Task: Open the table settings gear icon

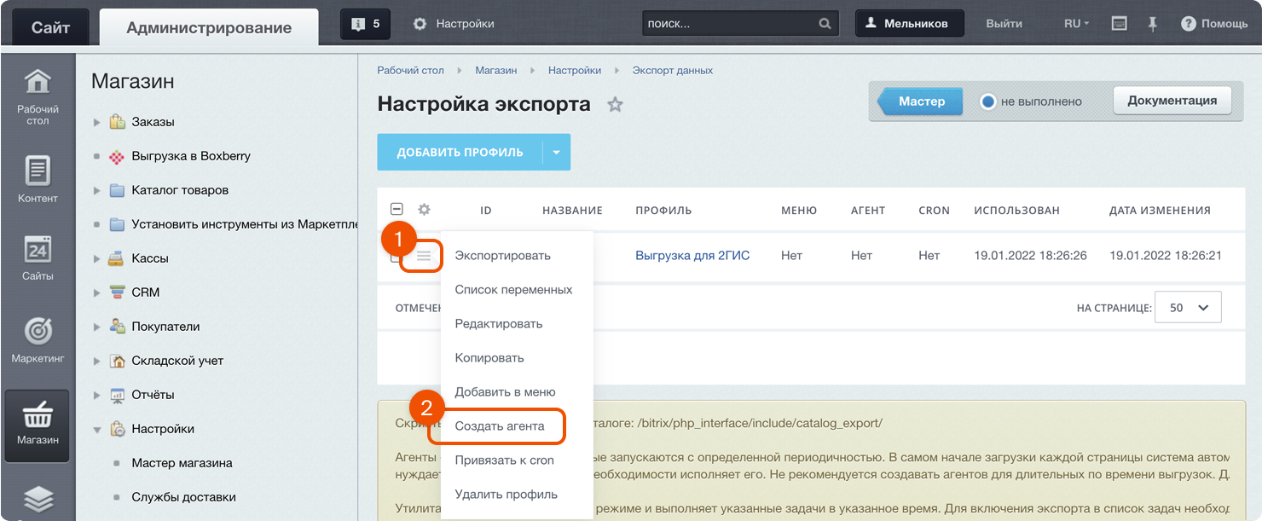Action: coord(424,209)
